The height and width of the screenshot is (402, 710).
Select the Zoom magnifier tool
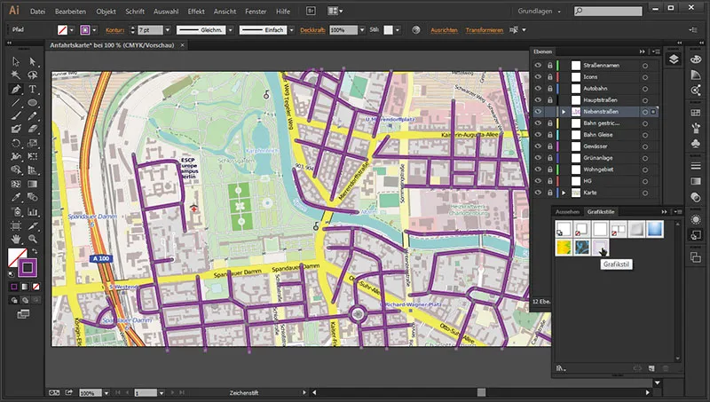point(33,239)
